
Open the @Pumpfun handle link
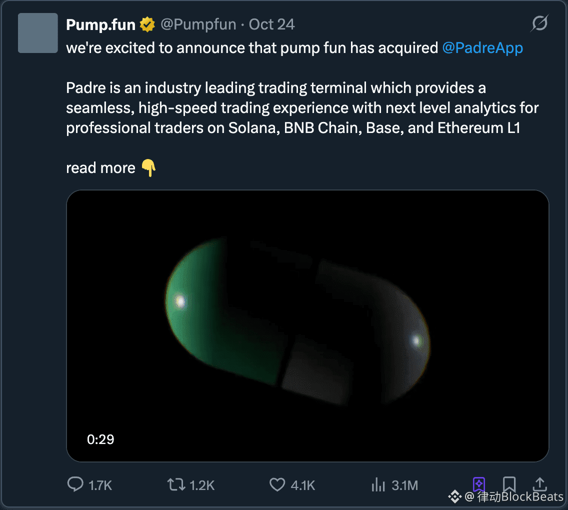coord(198,24)
